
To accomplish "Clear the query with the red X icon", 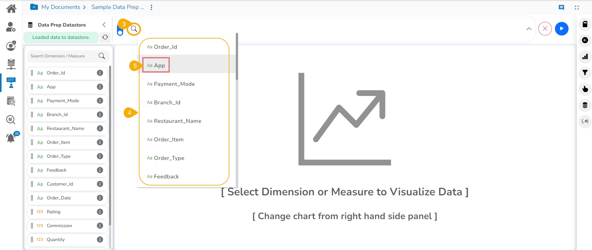I will coord(545,29).
